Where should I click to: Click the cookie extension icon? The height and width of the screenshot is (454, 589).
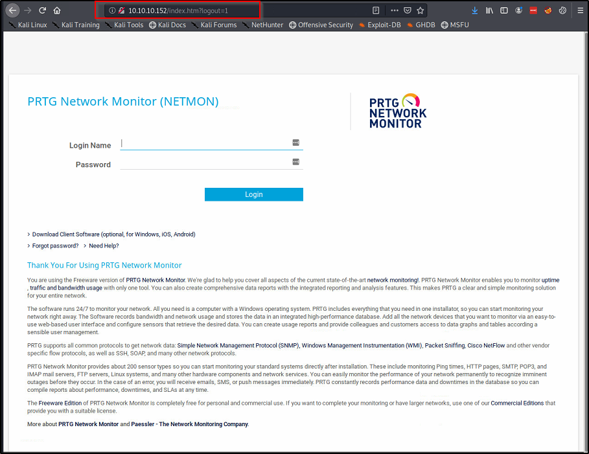click(562, 10)
